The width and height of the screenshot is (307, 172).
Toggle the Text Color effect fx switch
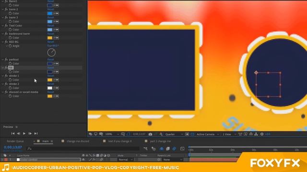(x=6, y=25)
